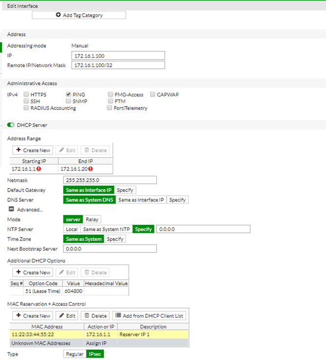The width and height of the screenshot is (326, 363).
Task: Click Add from DHCP Client List
Action: tap(149, 316)
